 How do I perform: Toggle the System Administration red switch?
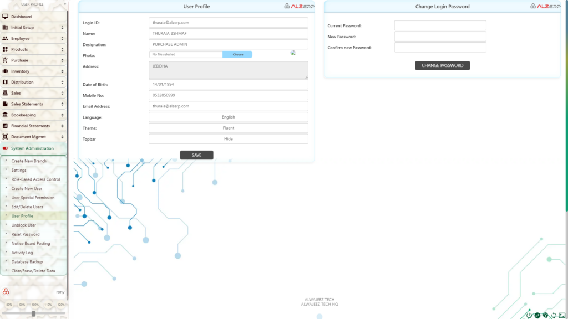click(x=5, y=148)
